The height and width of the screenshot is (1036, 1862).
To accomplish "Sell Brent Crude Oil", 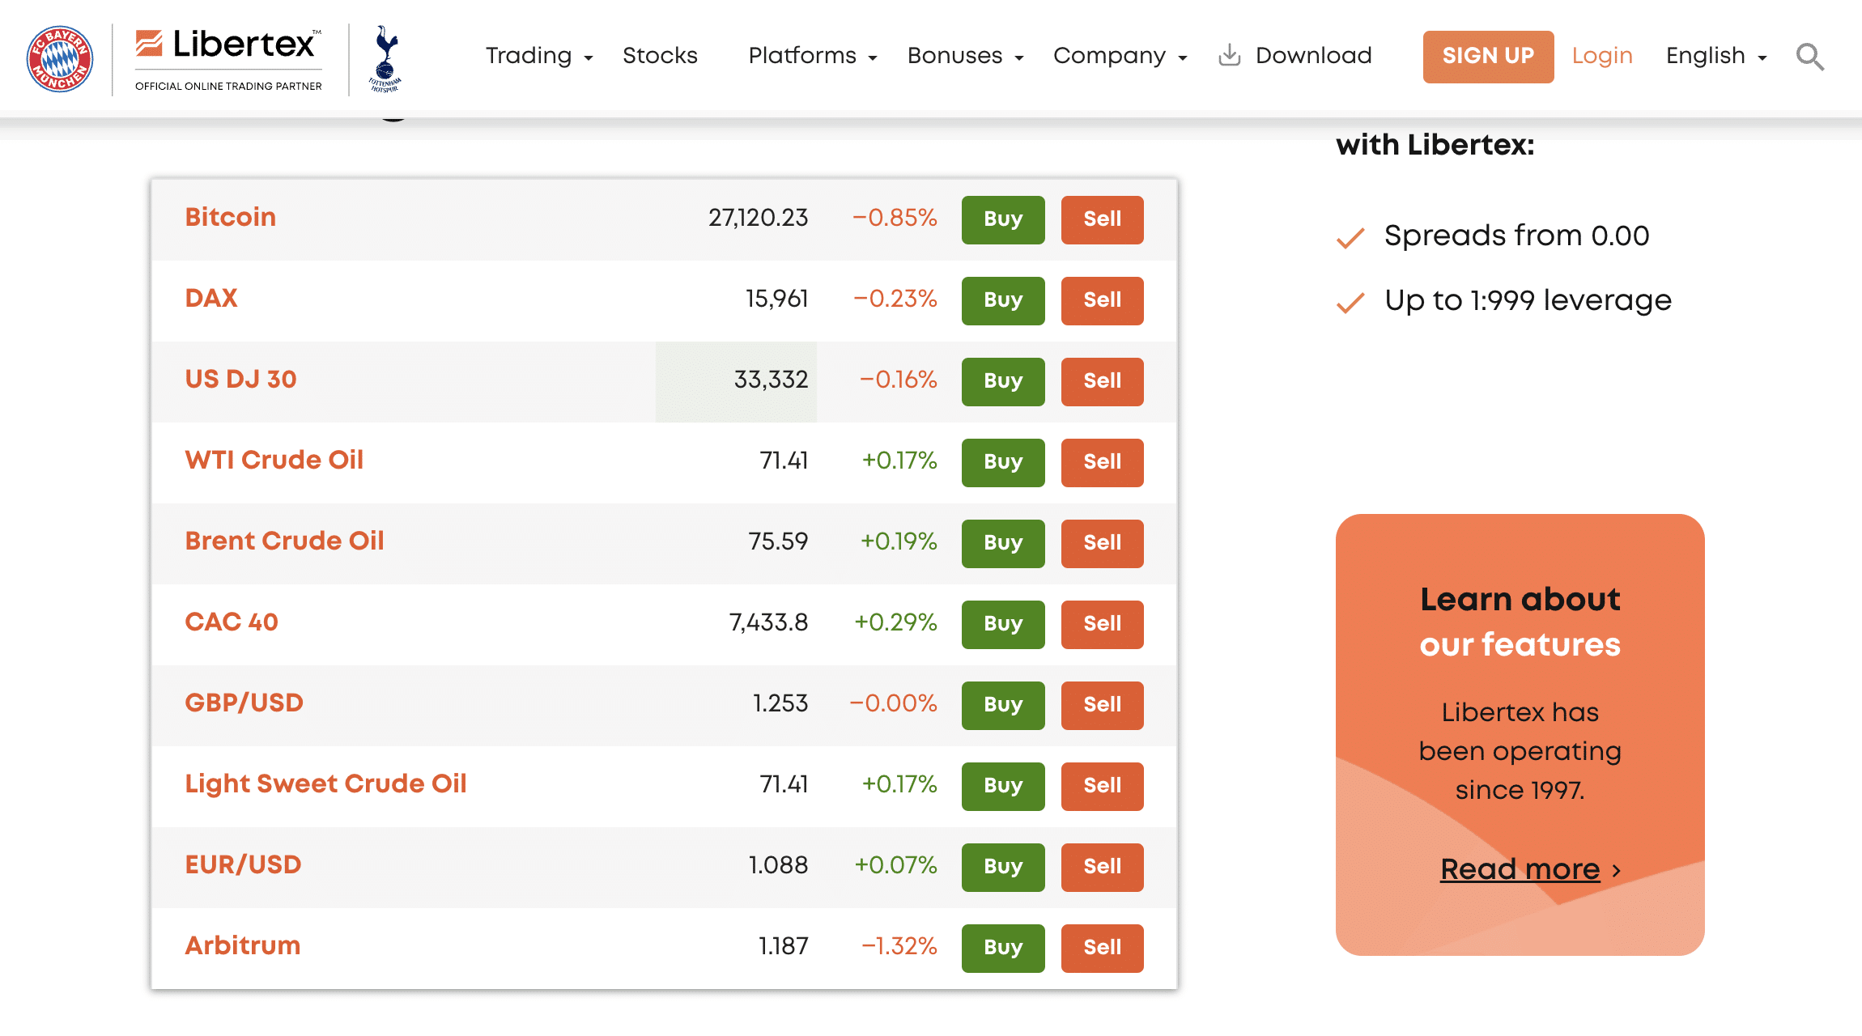I will 1102,543.
